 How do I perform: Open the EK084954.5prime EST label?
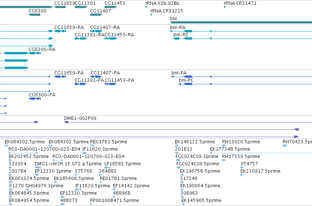click(x=29, y=201)
